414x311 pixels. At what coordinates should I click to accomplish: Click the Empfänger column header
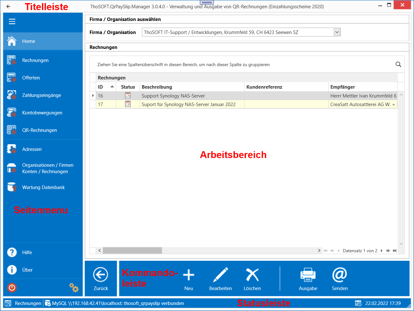click(x=363, y=87)
